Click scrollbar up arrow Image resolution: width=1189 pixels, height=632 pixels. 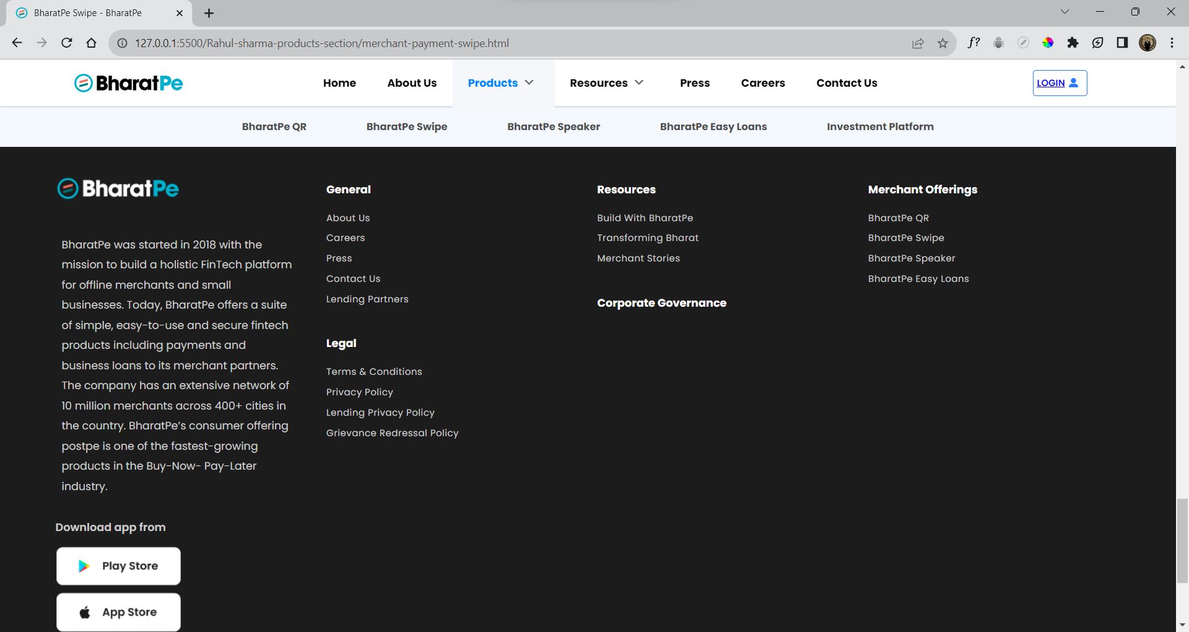tap(1182, 66)
